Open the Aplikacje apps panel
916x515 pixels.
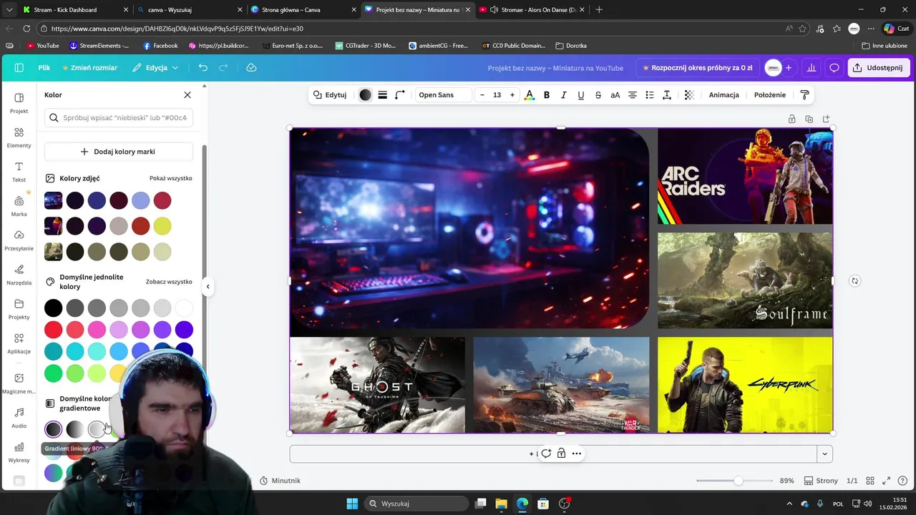[19, 343]
